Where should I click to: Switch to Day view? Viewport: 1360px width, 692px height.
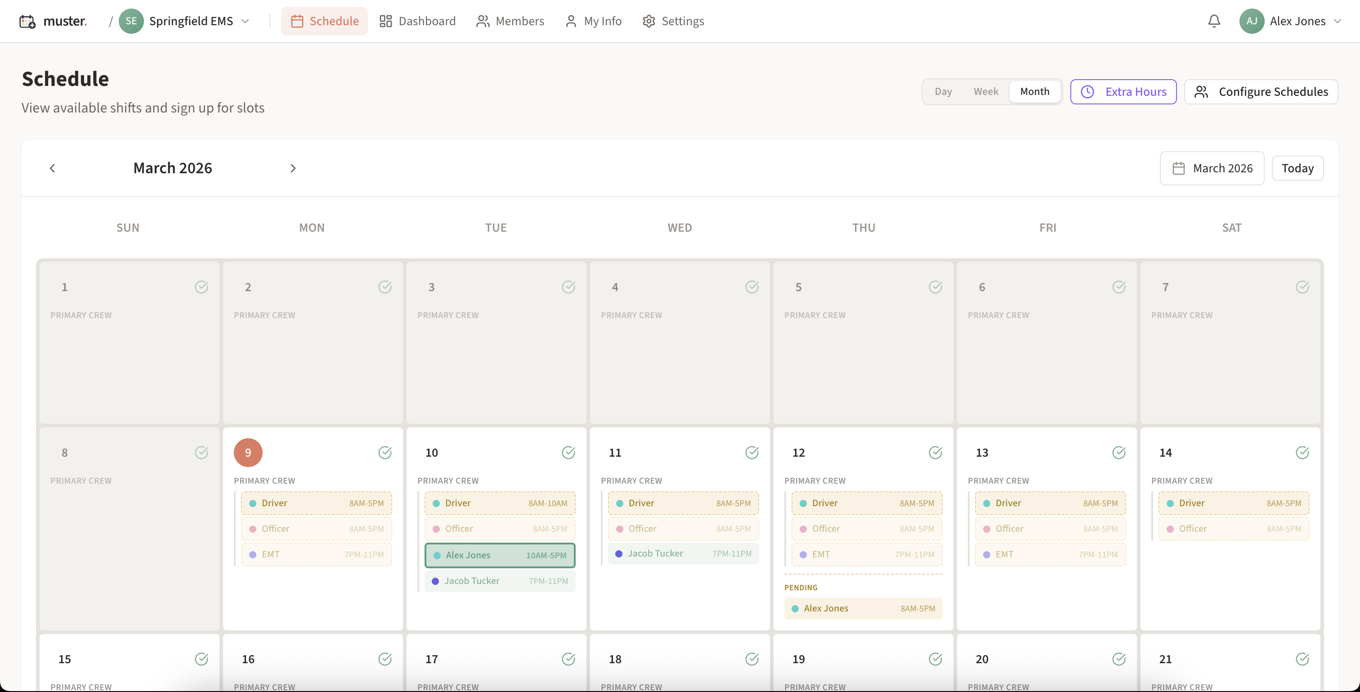pos(943,91)
